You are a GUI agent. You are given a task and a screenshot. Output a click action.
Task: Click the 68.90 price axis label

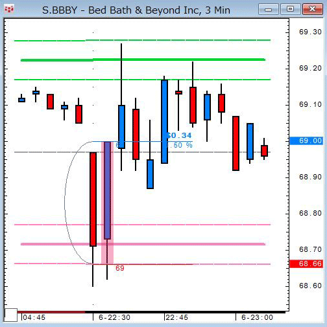[x=310, y=177]
